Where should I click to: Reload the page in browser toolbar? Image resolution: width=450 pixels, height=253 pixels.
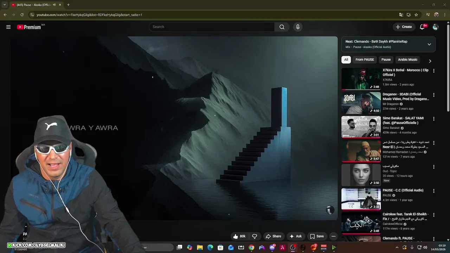(x=22, y=15)
